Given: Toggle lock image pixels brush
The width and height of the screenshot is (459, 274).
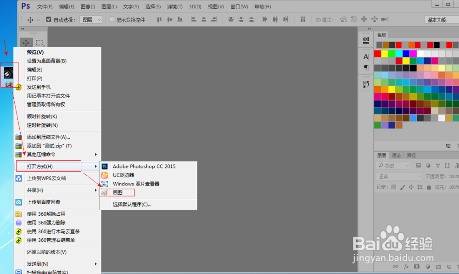Looking at the screenshot, I should tap(403, 187).
